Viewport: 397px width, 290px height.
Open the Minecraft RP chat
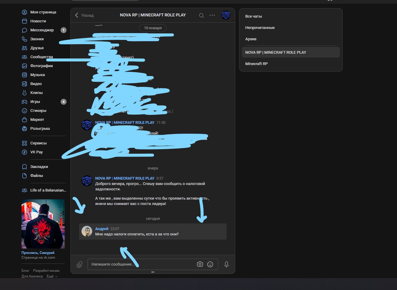291,64
